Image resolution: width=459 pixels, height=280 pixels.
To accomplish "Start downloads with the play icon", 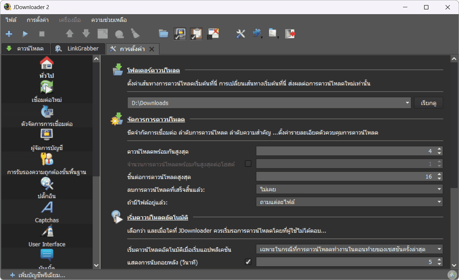I will (25, 34).
